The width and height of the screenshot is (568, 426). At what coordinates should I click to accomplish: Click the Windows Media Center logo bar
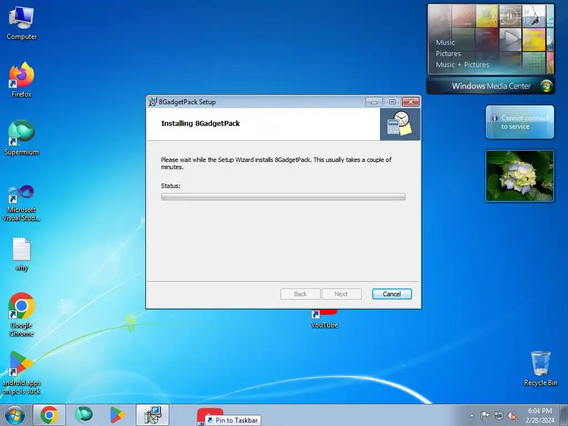pos(491,86)
